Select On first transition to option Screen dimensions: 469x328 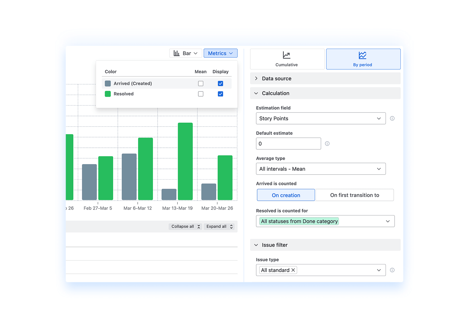pos(355,195)
